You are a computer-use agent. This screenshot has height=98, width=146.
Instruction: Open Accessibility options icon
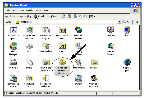point(13,30)
